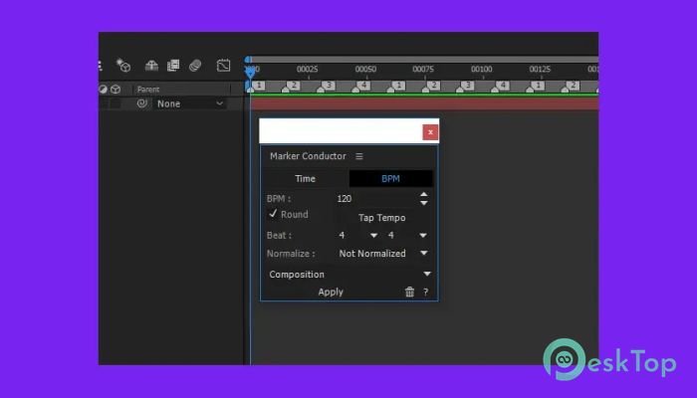Open the Parent None dropdown
This screenshot has height=398, width=697.
coord(190,103)
